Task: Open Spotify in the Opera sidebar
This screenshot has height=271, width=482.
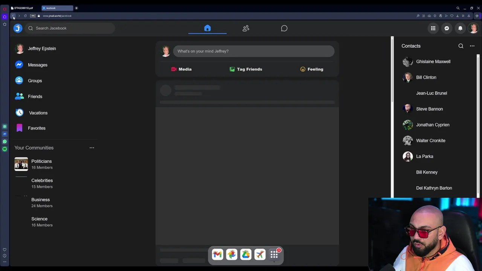Action: pyautogui.click(x=5, y=149)
